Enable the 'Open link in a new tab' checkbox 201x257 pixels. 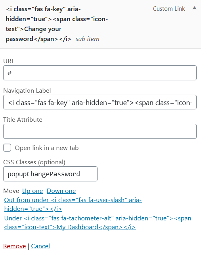(x=7, y=148)
